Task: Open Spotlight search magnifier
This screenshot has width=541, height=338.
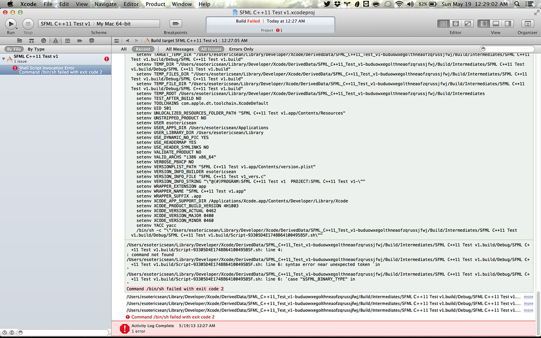Action: coord(517,4)
